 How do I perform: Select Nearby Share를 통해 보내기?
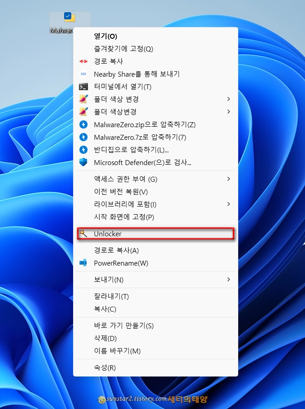pyautogui.click(x=156, y=74)
